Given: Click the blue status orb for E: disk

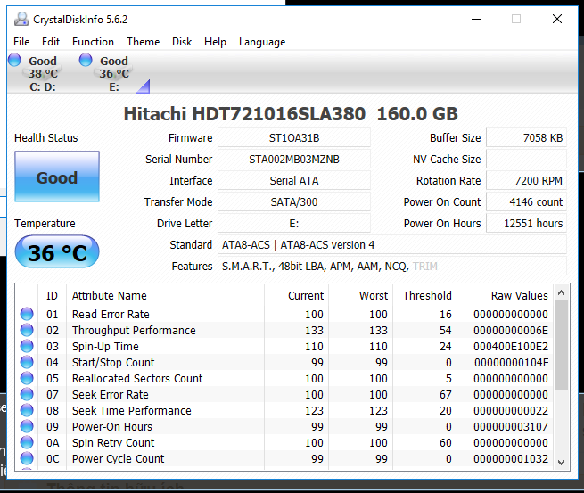Looking at the screenshot, I should [x=86, y=60].
